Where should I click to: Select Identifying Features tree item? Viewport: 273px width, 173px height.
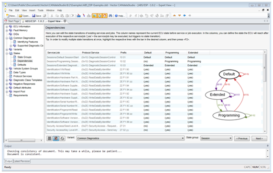click(x=28, y=42)
